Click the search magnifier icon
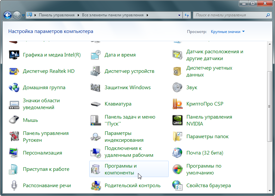This screenshot has width=275, height=196. tap(268, 15)
